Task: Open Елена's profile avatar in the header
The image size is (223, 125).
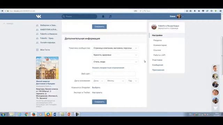Action: tap(179, 16)
